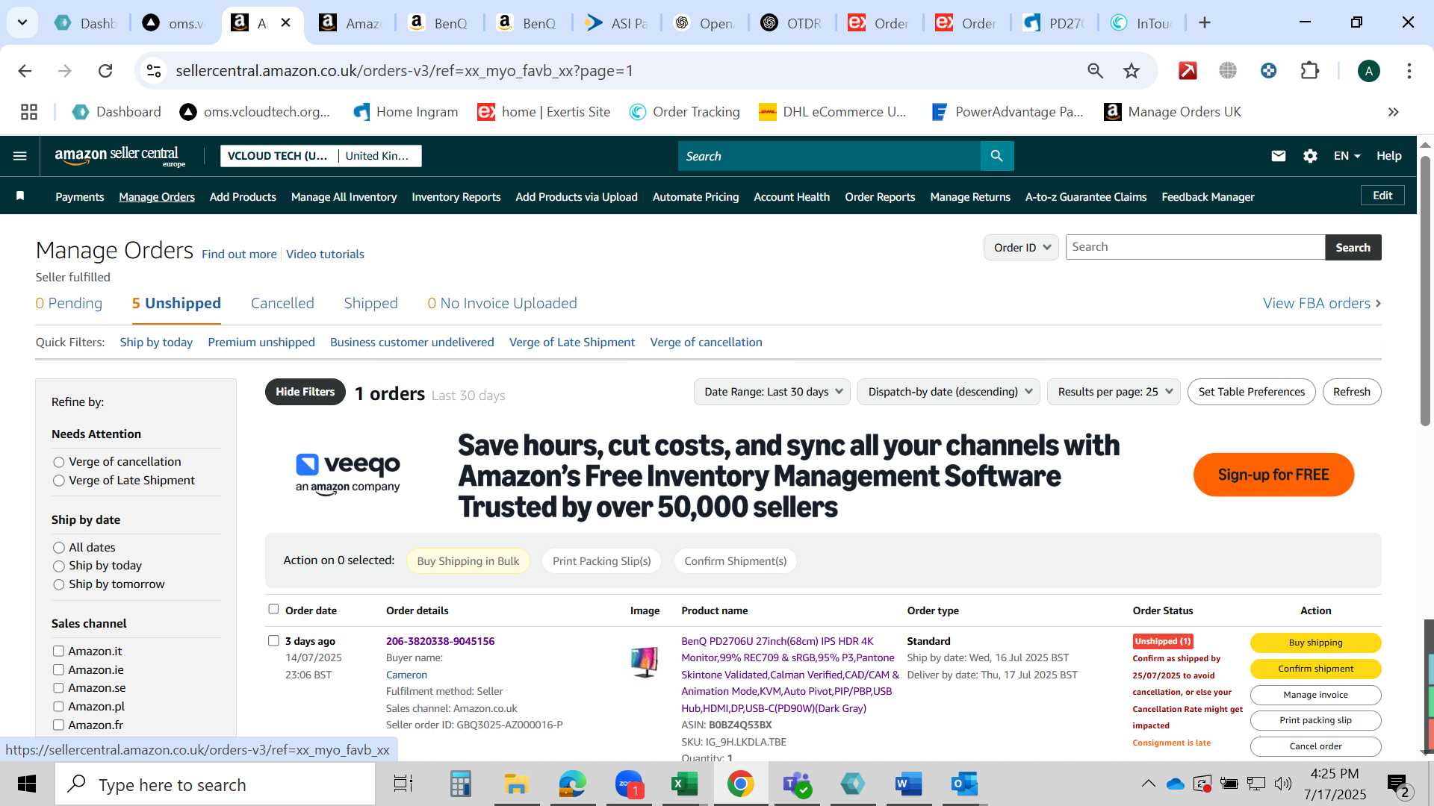Tick the select-all orders header checkbox
The height and width of the screenshot is (806, 1434).
point(273,609)
